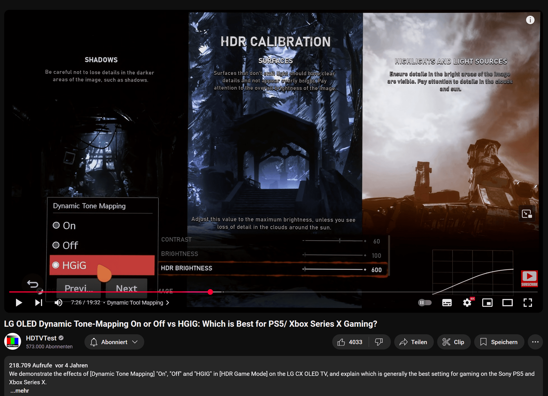Skip to the next video

(39, 303)
